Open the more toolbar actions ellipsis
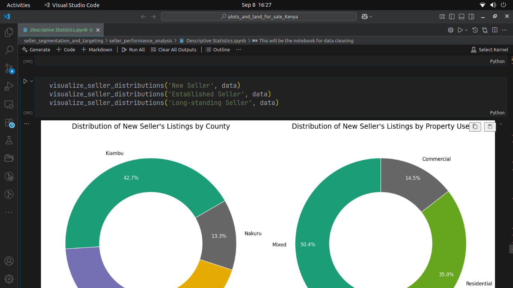Screen dimensions: 513x288 [x=238, y=49]
